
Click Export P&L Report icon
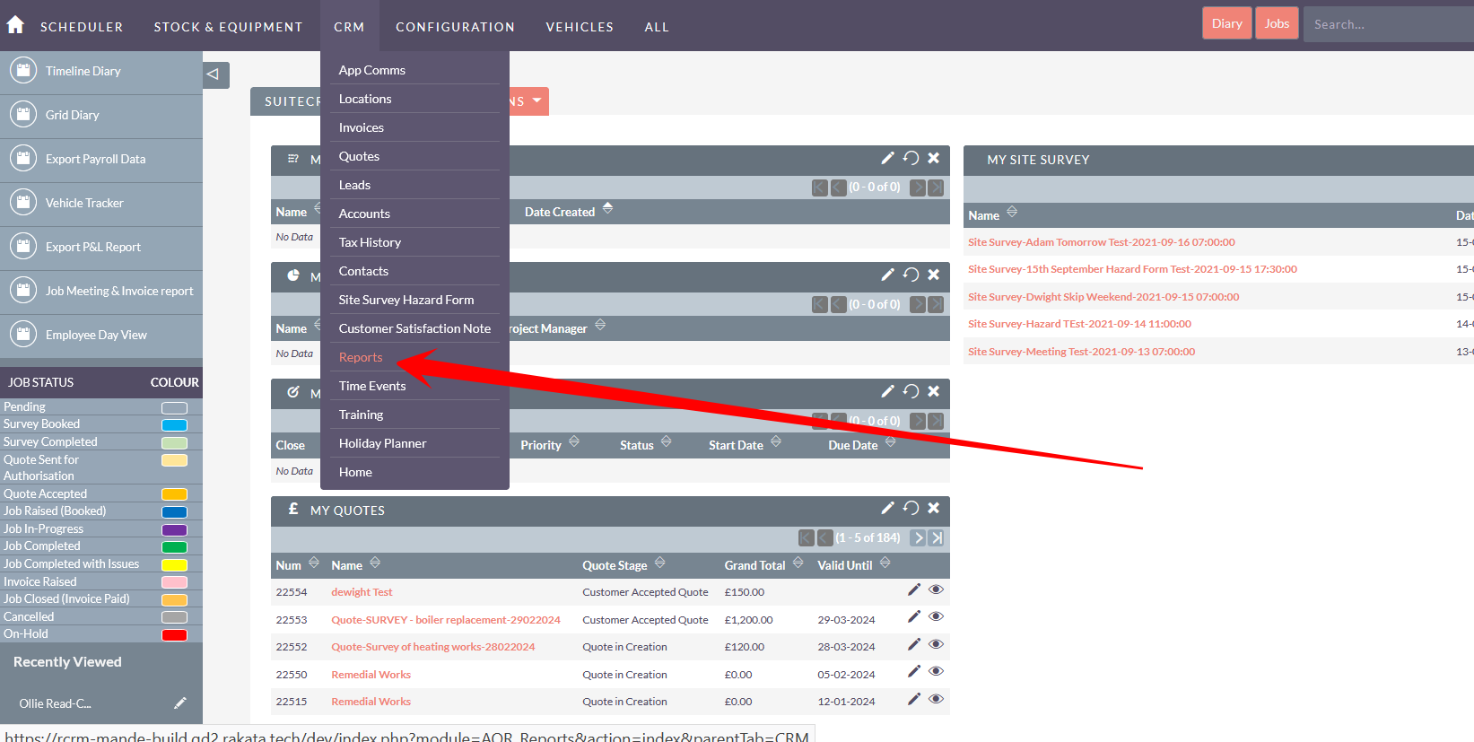coord(23,247)
